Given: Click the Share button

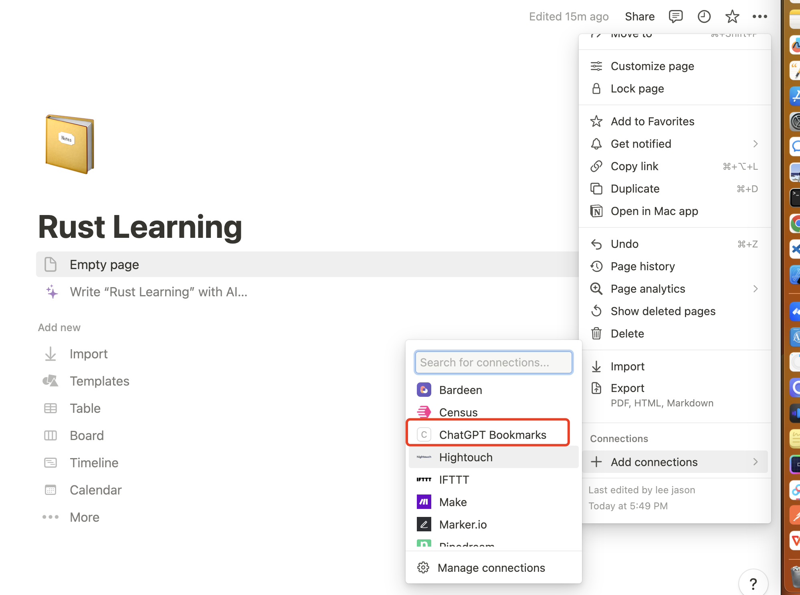Looking at the screenshot, I should [640, 16].
